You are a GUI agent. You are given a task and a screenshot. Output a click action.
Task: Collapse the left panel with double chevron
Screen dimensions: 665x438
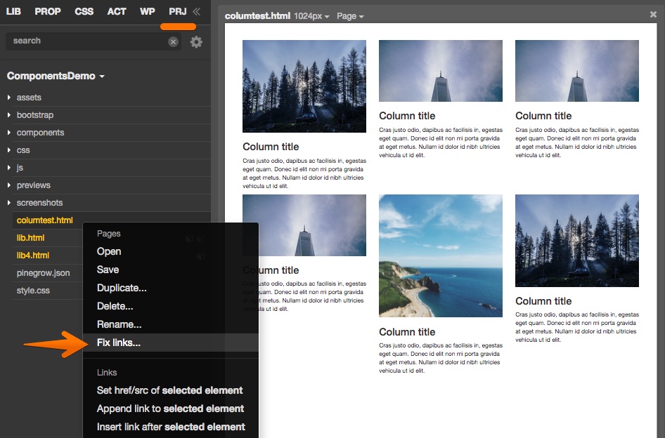click(x=196, y=11)
